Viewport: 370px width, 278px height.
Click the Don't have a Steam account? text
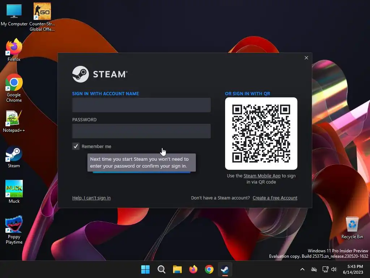tap(220, 198)
